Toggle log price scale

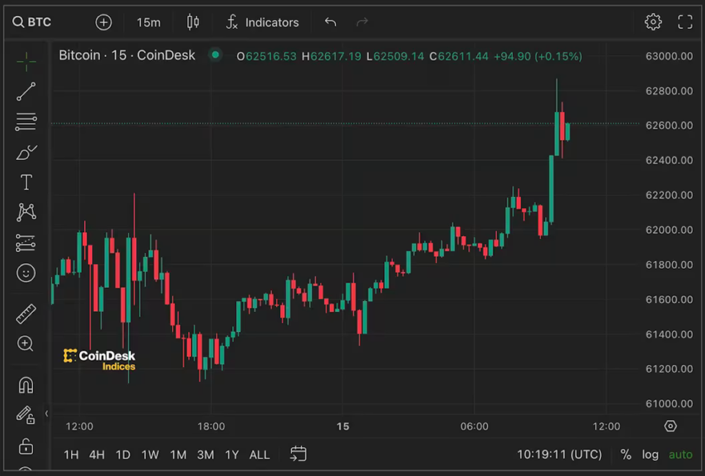(x=650, y=455)
